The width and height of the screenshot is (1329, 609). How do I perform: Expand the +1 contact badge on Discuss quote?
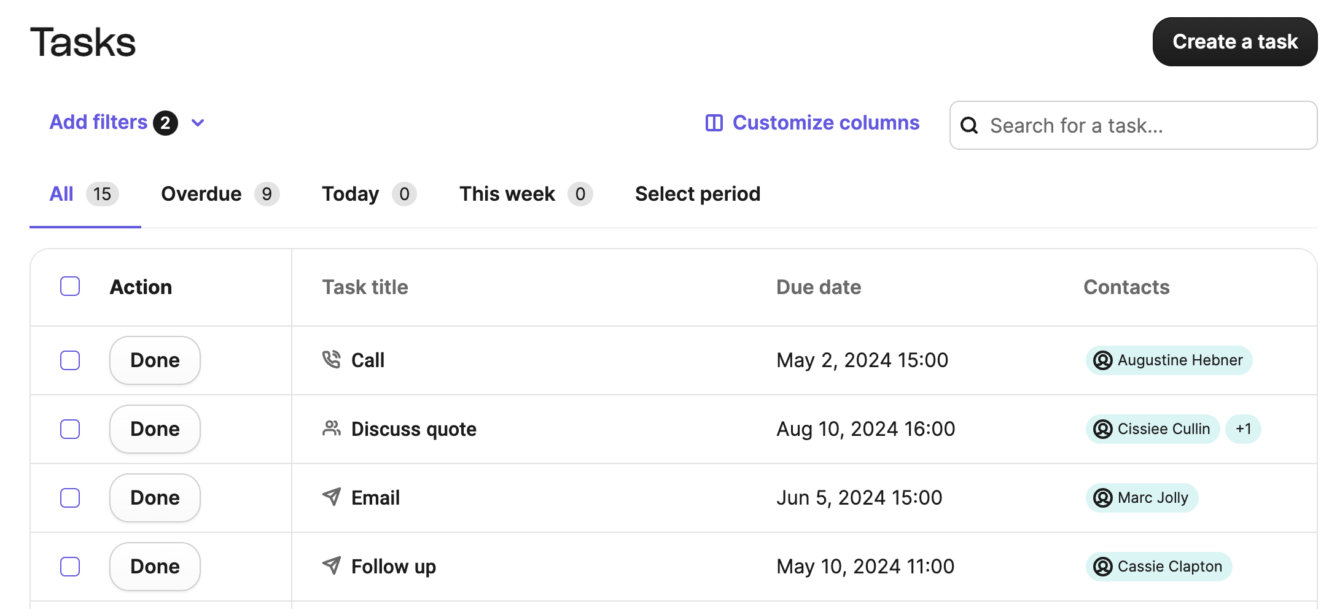click(x=1244, y=429)
